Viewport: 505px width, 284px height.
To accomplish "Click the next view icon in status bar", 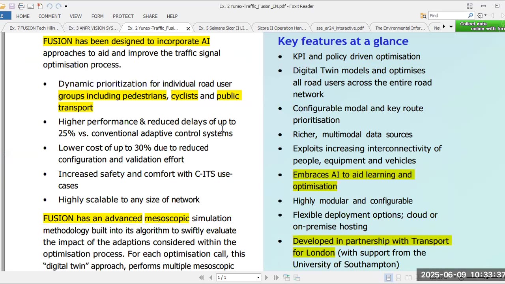I will coord(297,278).
